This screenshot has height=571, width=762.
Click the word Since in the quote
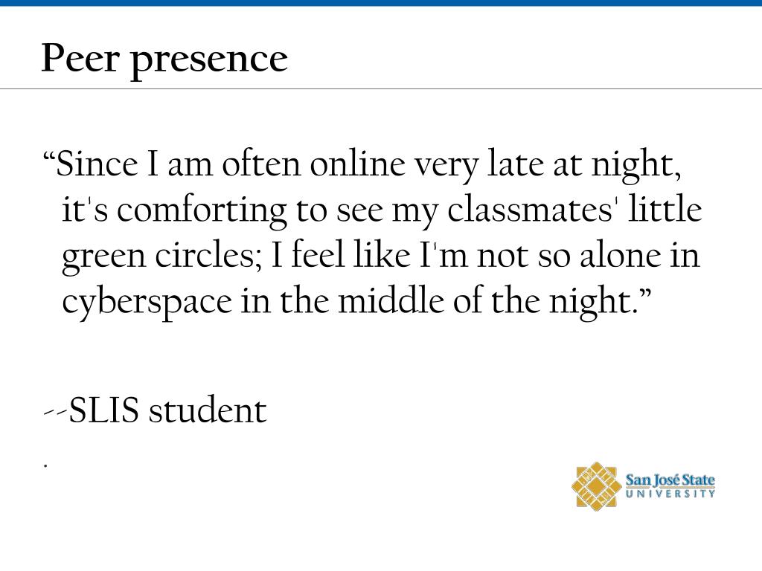[x=97, y=164]
